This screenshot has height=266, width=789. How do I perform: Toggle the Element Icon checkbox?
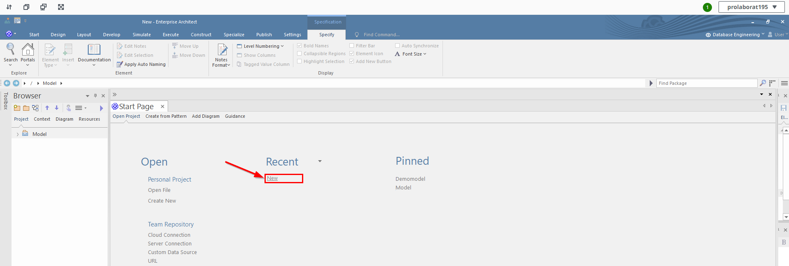[352, 54]
